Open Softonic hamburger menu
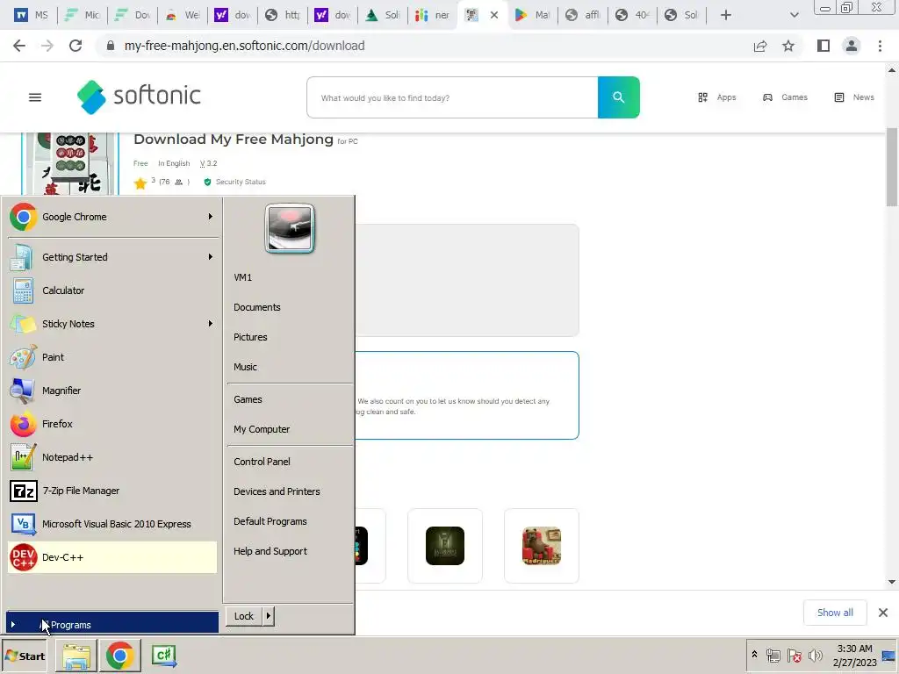This screenshot has height=674, width=899. pyautogui.click(x=35, y=97)
